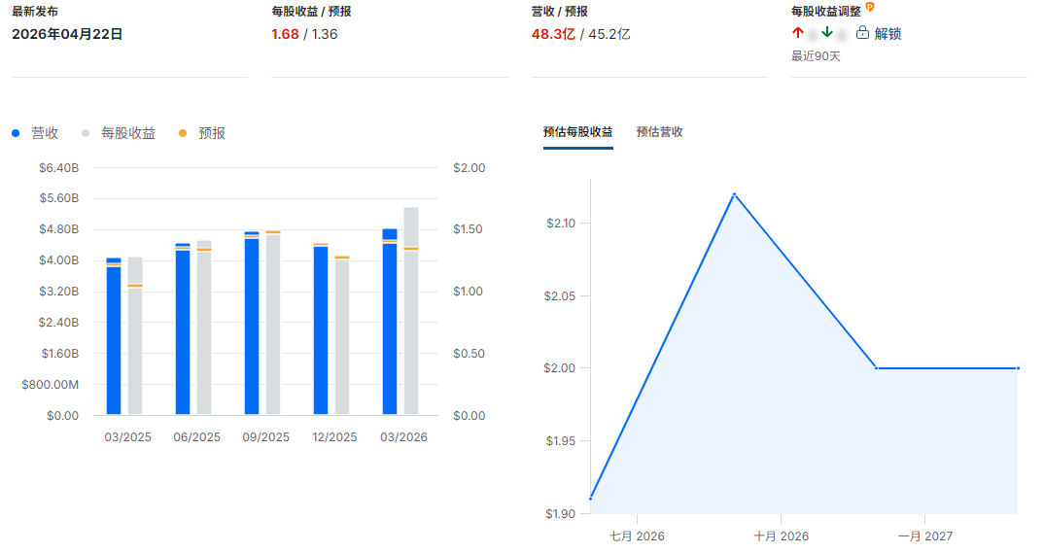The height and width of the screenshot is (553, 1044).
Task: Click the 03/2026 axis label
Action: pyautogui.click(x=403, y=437)
